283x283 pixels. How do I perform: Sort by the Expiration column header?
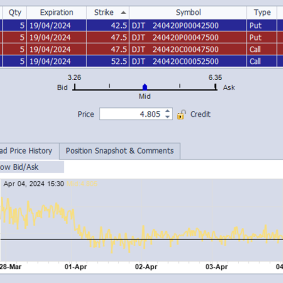57,13
